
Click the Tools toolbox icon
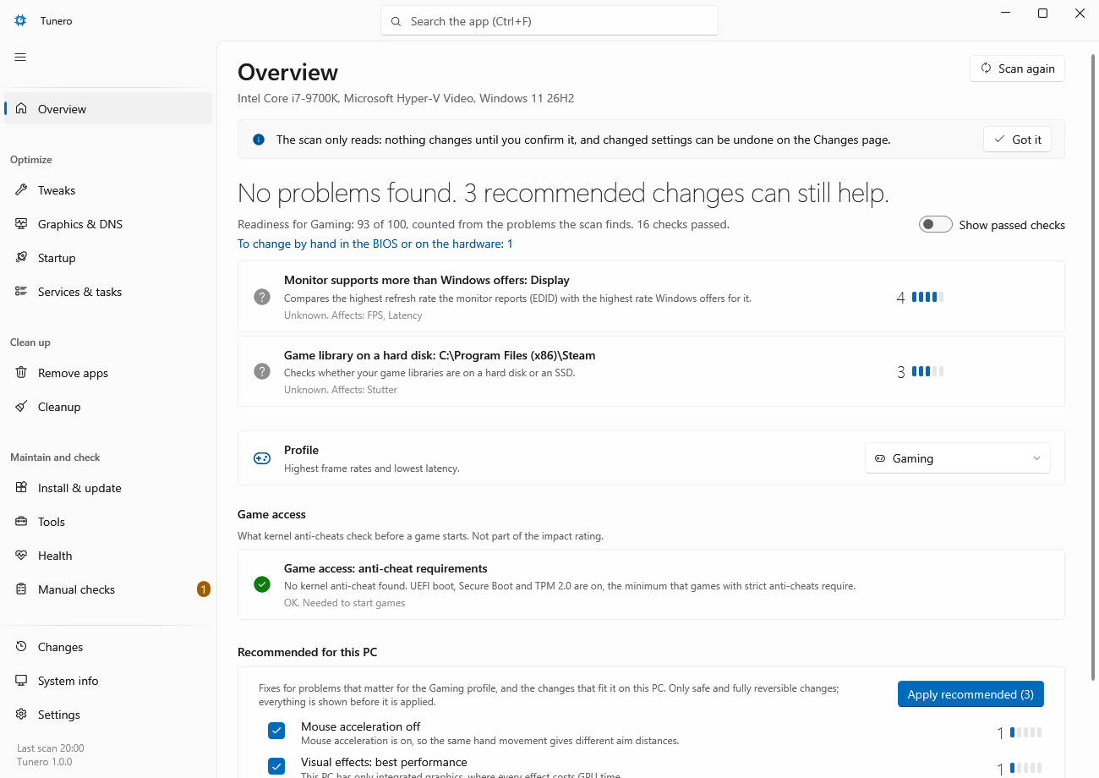coord(21,522)
